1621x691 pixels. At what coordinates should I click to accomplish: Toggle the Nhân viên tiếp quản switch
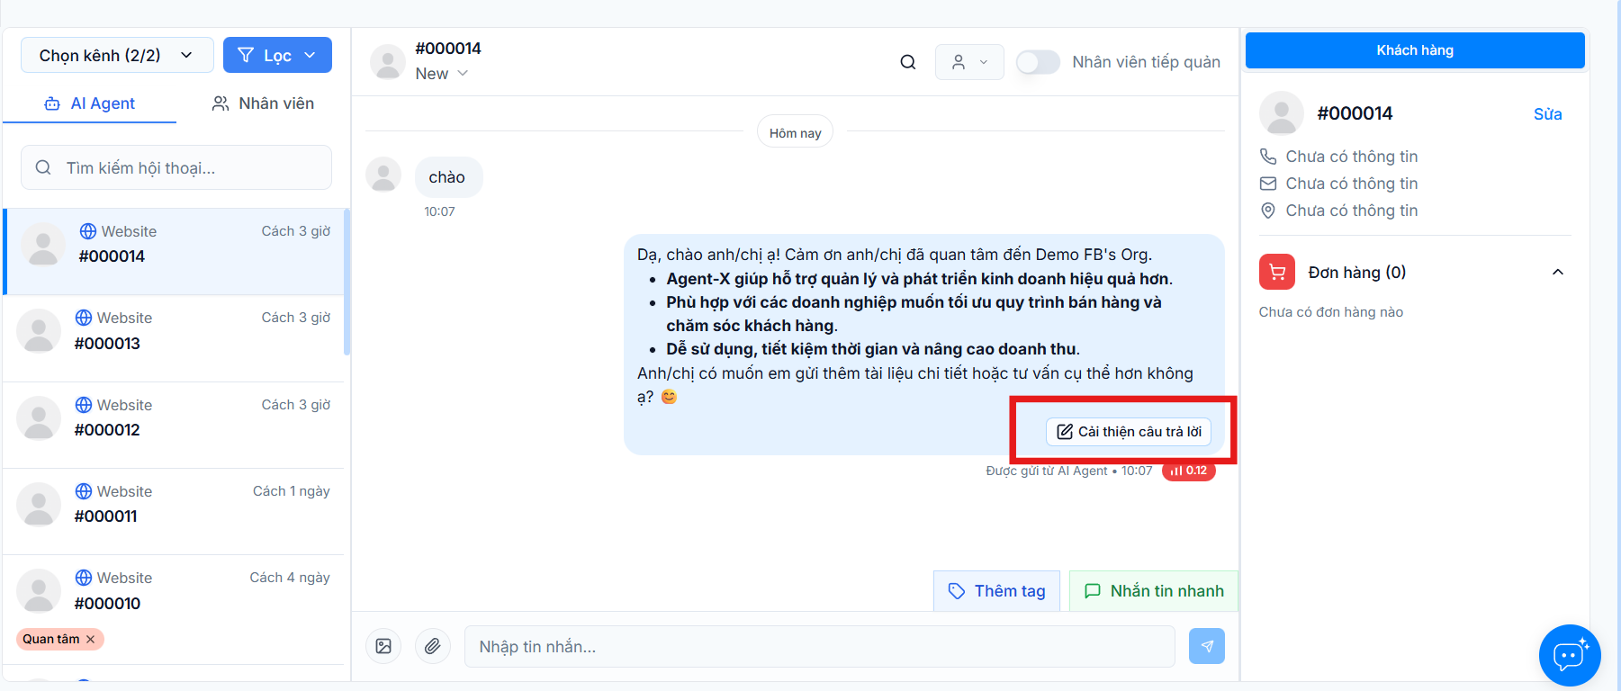1038,62
